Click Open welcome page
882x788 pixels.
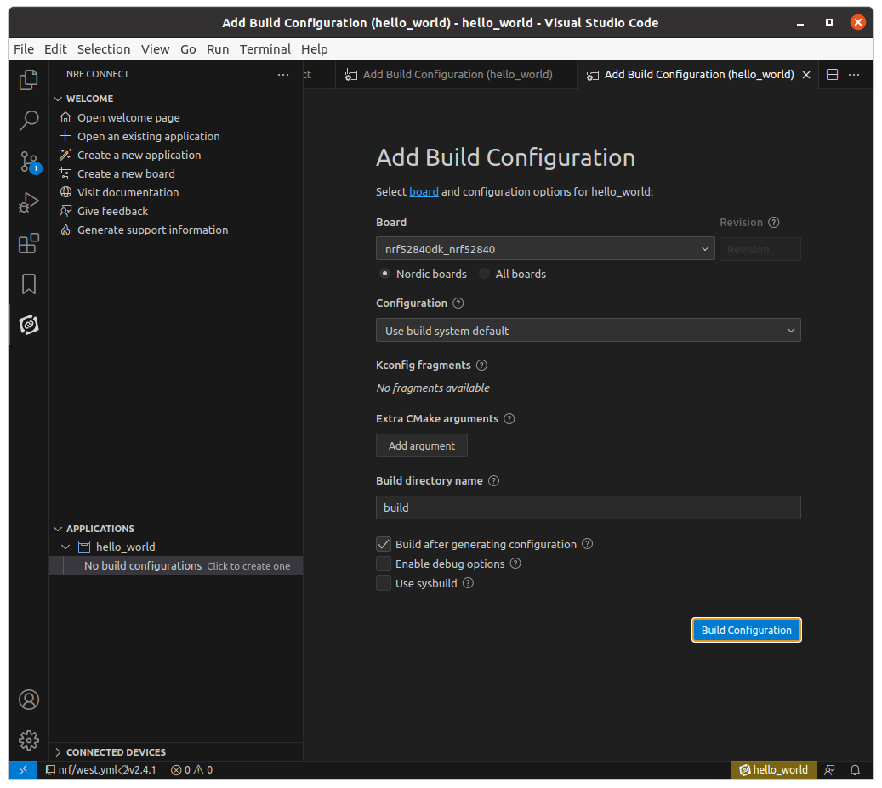pos(128,118)
